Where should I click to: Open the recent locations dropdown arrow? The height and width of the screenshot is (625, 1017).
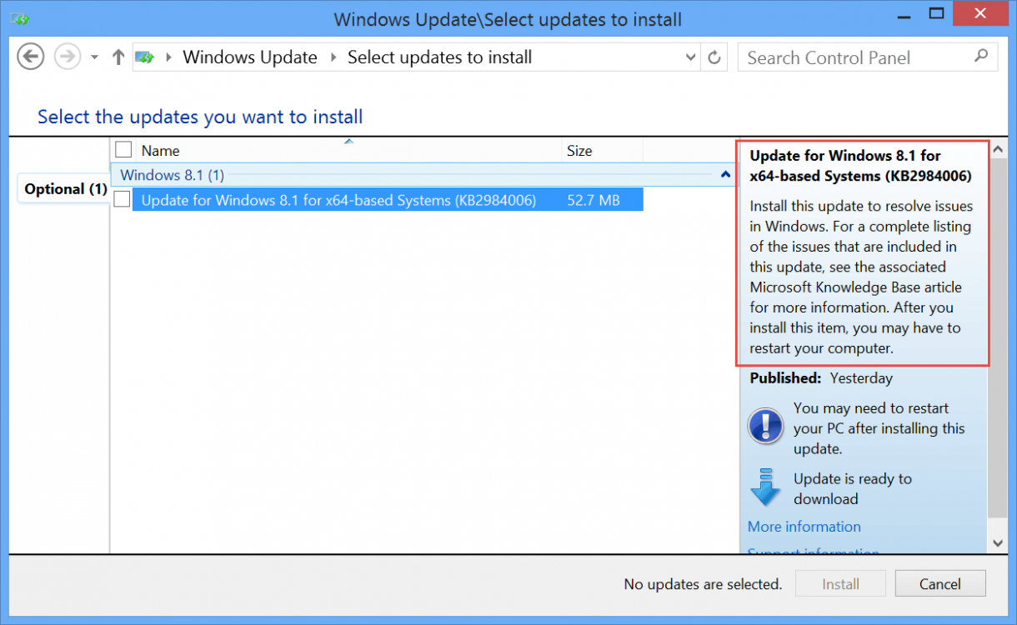click(94, 57)
